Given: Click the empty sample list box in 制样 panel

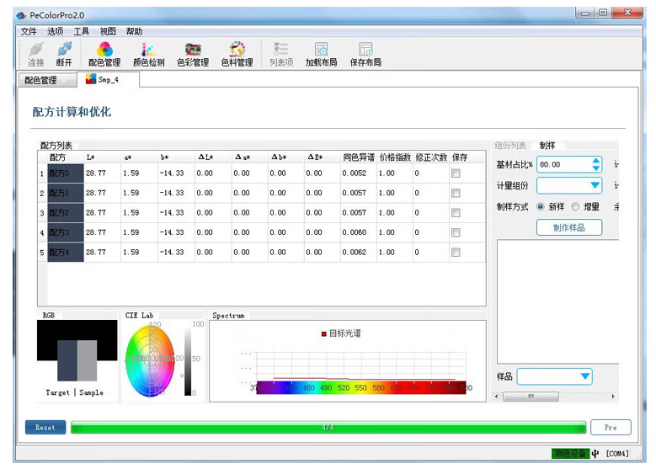Looking at the screenshot, I should (557, 301).
